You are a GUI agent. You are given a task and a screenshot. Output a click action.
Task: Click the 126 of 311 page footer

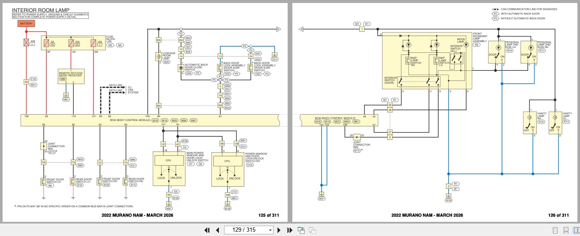[558, 215]
